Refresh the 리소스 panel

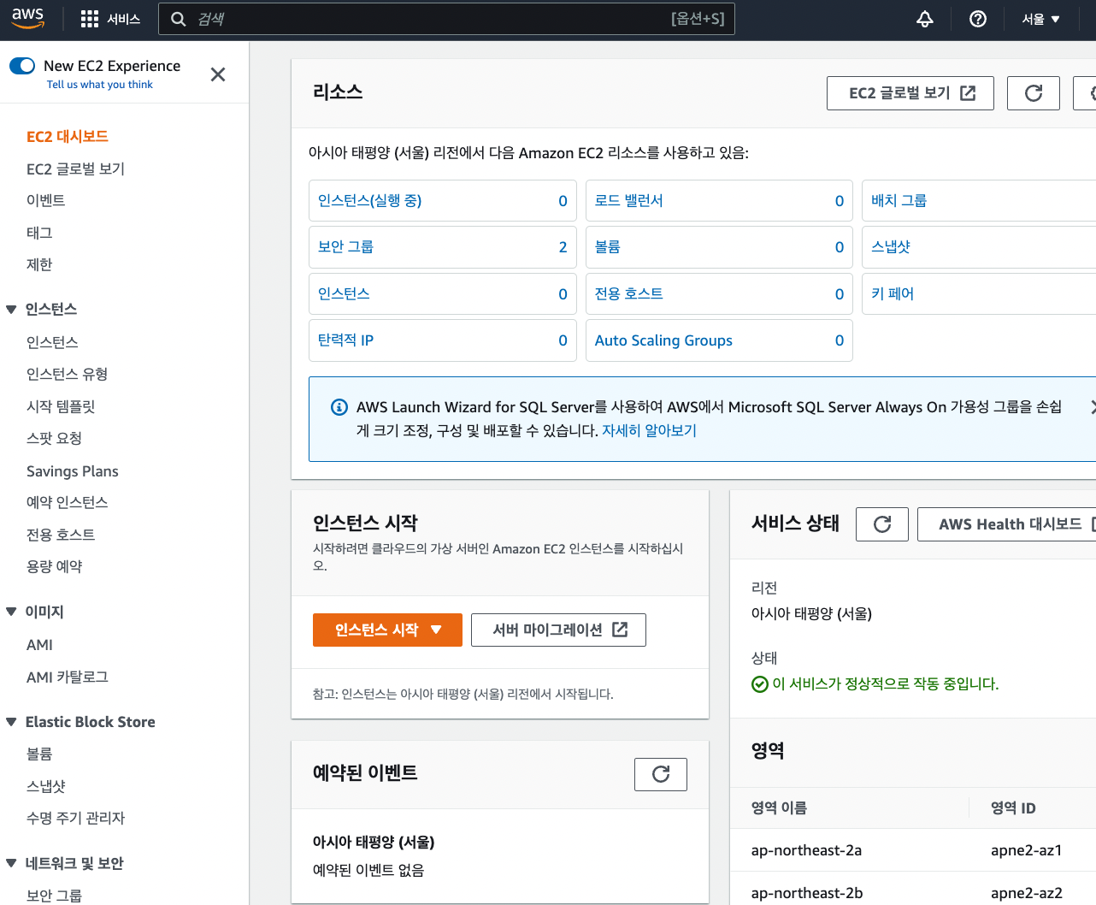click(x=1034, y=93)
